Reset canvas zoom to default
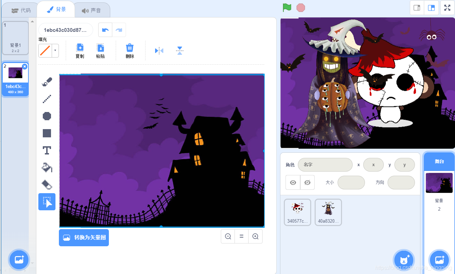 coord(242,236)
